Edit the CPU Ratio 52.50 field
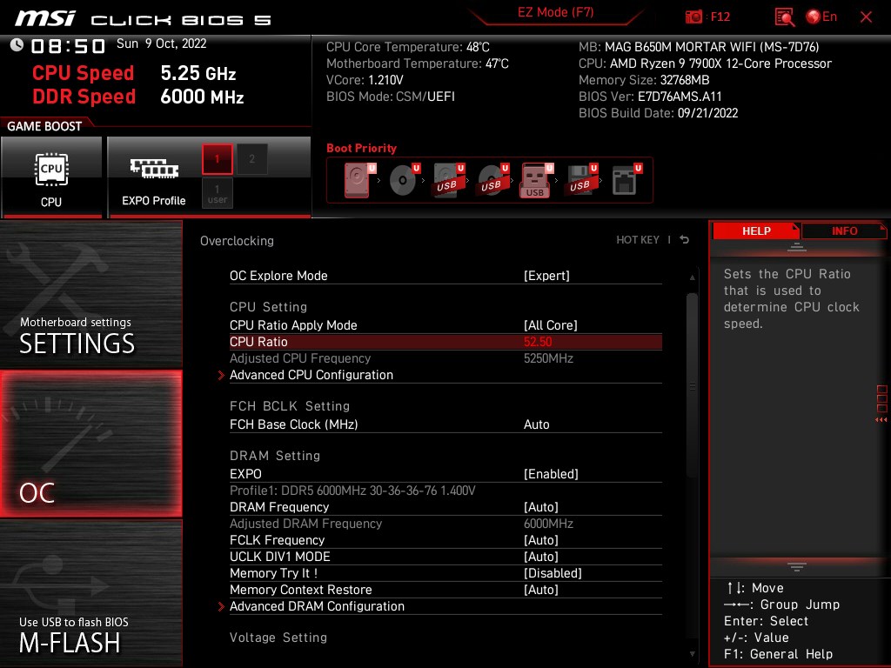The width and height of the screenshot is (891, 668). coord(445,341)
